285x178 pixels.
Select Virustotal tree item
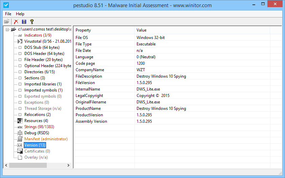pyautogui.click(x=48, y=41)
